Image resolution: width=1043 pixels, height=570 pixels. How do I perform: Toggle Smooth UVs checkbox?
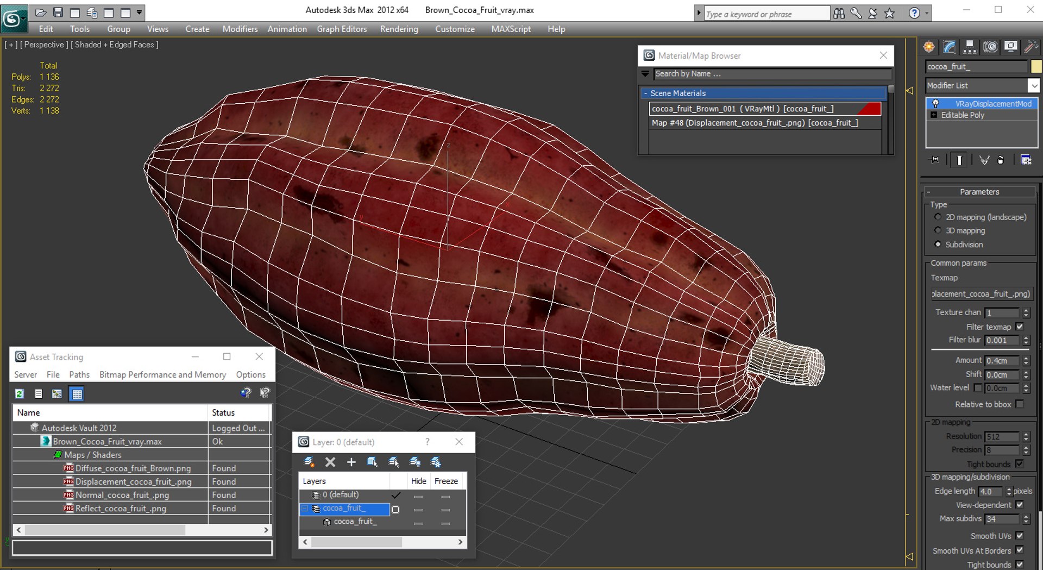[x=1020, y=536]
